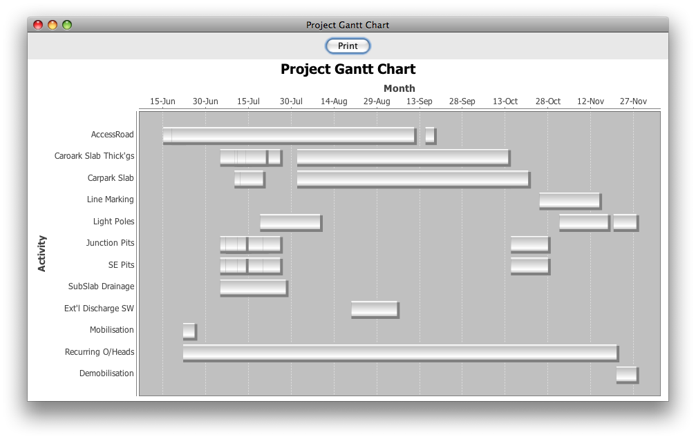
Task: Zoom the window with green button
Action: pos(67,25)
